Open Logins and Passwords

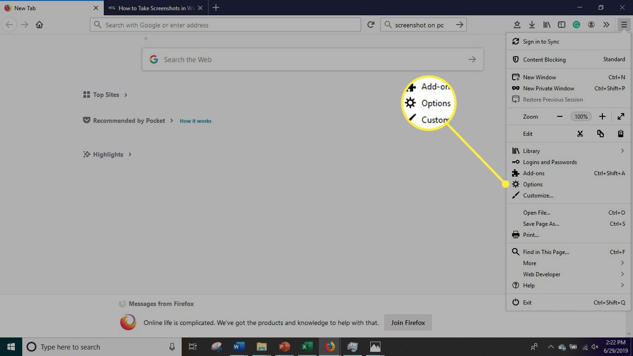(x=569, y=162)
